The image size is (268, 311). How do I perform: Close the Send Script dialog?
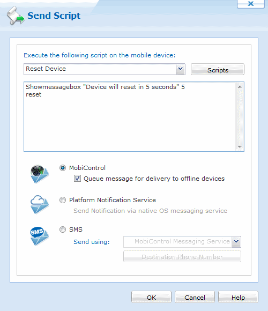tap(251, 4)
